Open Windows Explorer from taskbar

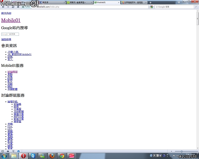click(x=14, y=156)
